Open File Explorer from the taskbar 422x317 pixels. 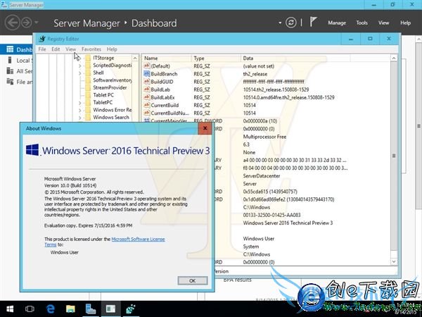click(70, 309)
